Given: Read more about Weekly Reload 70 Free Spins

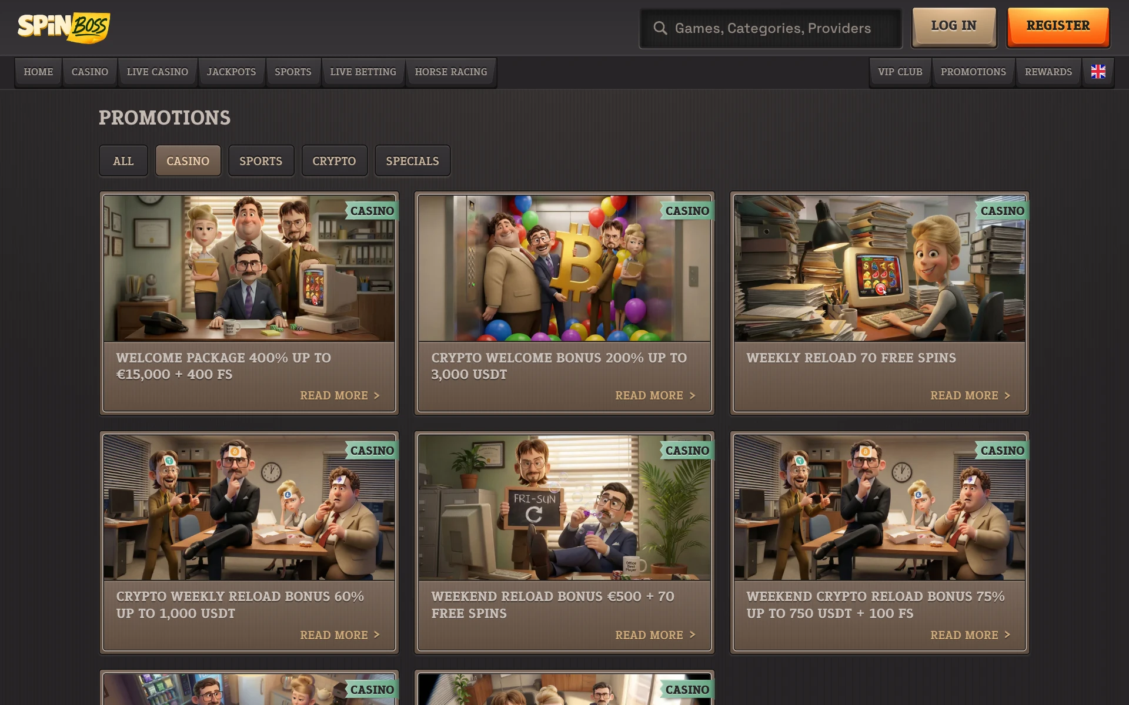Looking at the screenshot, I should (970, 395).
